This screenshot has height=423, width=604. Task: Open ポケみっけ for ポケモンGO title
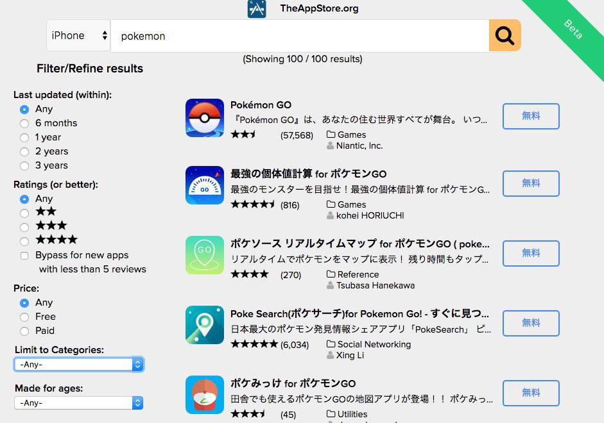293,383
